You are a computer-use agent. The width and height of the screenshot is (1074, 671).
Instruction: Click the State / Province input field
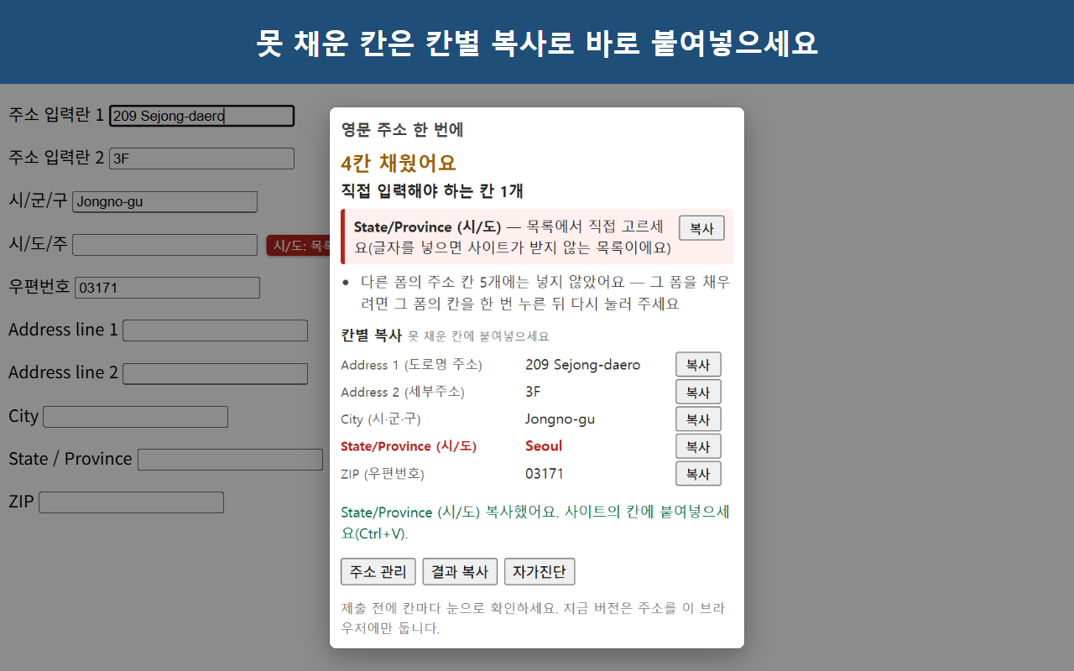click(x=230, y=460)
